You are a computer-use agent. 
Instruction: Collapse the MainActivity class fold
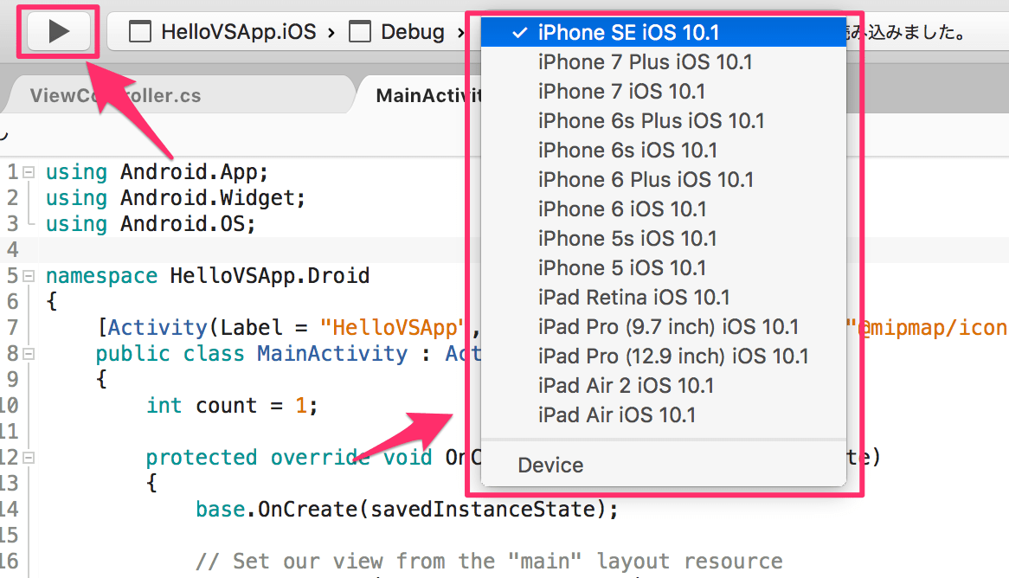point(29,353)
